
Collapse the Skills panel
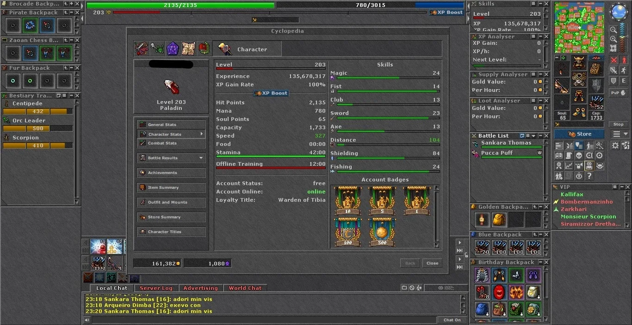(539, 4)
